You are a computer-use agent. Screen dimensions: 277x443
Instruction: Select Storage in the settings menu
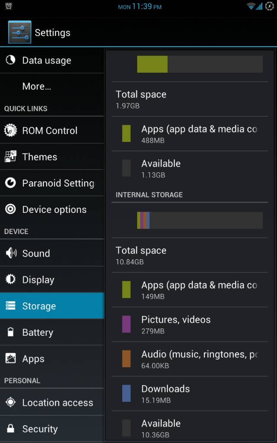tap(52, 306)
